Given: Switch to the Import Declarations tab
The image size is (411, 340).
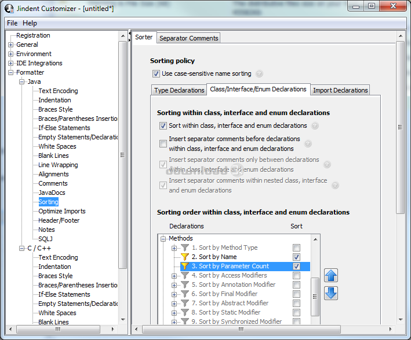Looking at the screenshot, I should 340,90.
